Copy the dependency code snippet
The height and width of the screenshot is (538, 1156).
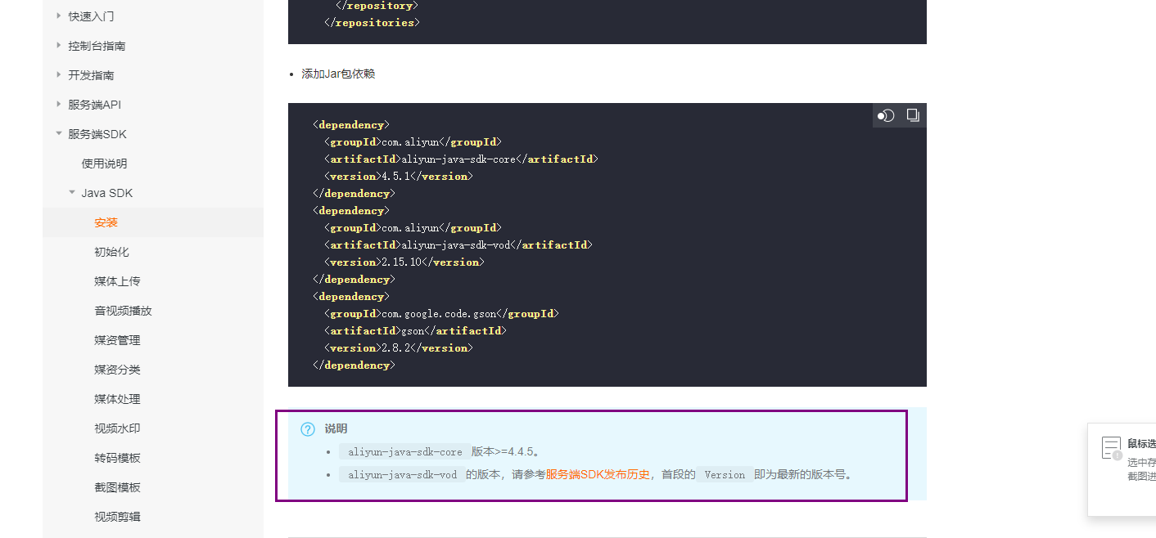coord(912,115)
